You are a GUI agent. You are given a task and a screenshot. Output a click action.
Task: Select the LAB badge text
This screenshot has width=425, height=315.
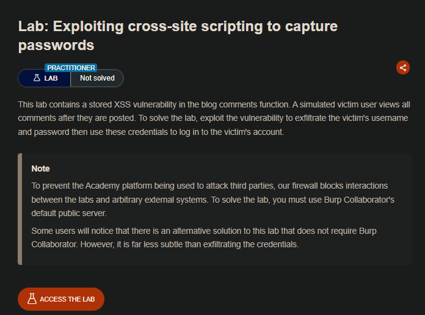click(51, 78)
